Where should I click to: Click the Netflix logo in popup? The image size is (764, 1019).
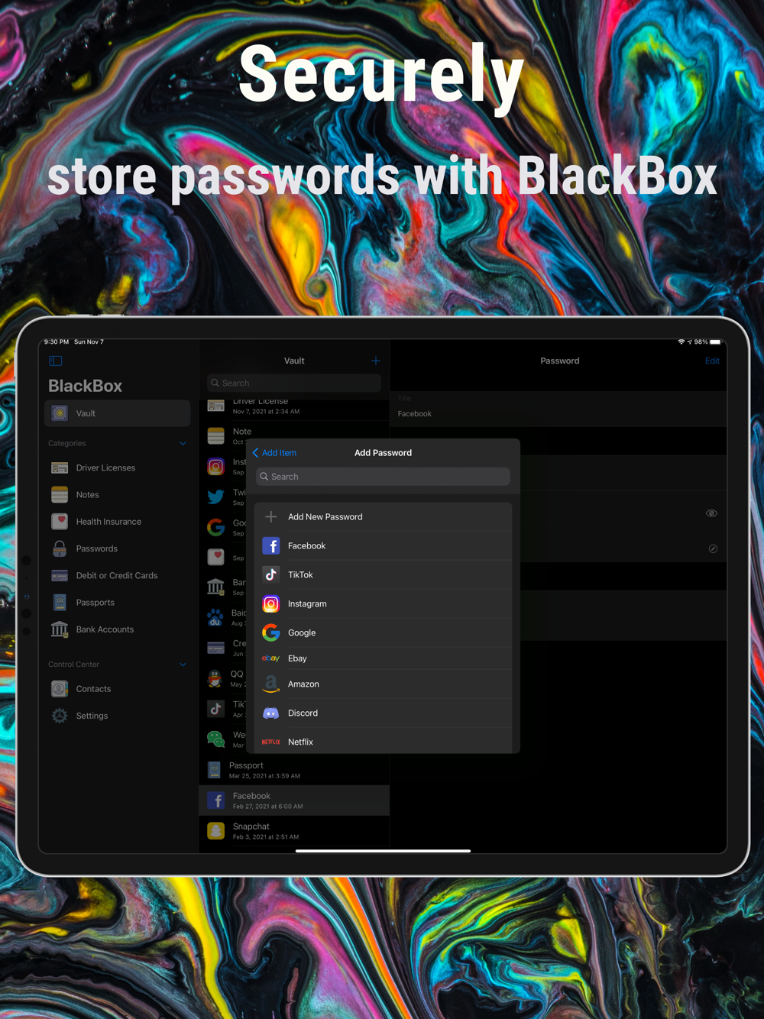(x=270, y=742)
